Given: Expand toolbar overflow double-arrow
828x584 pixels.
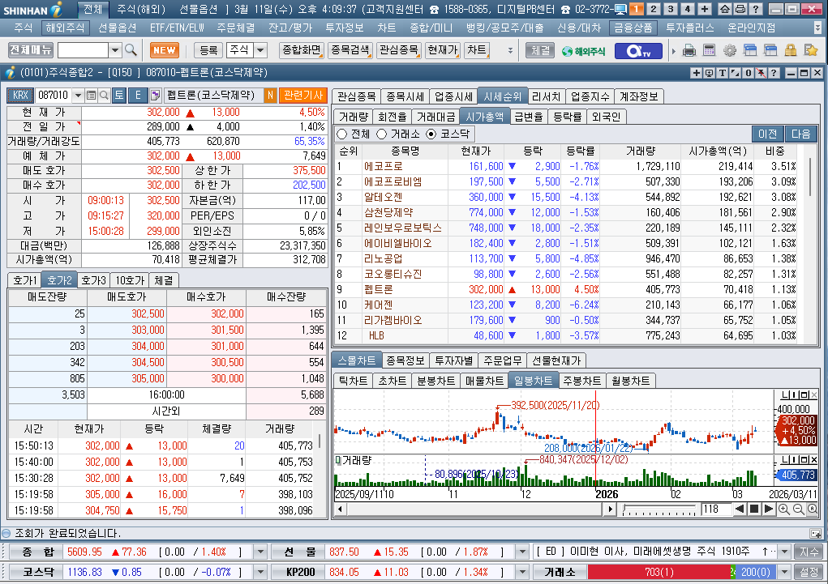Looking at the screenshot, I should point(510,51).
